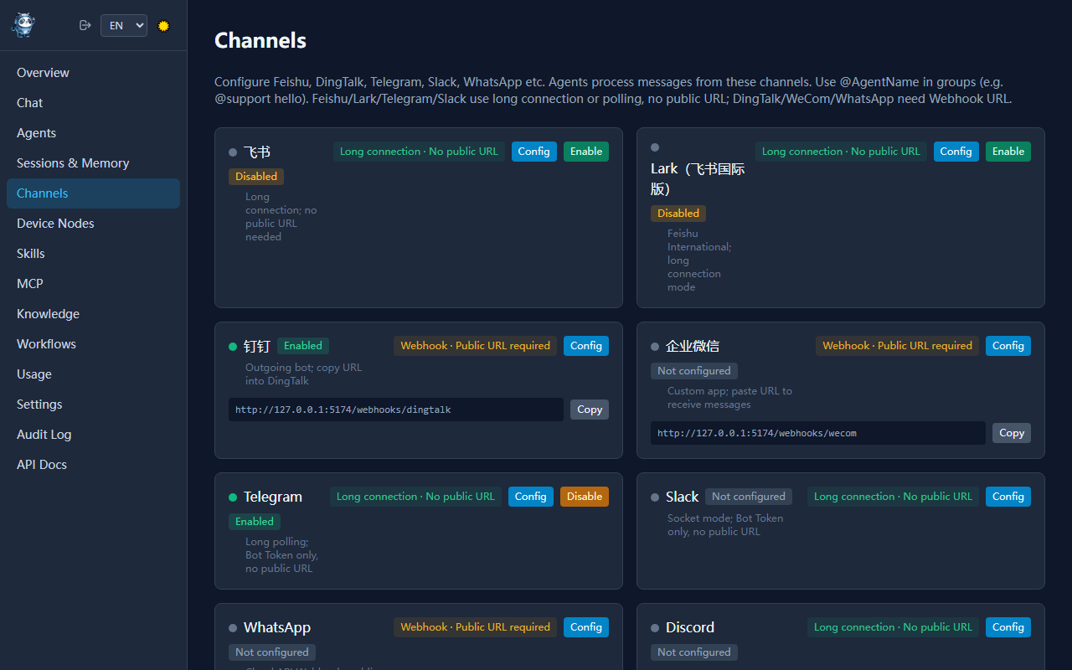Open Config for Lark（飞书国际版）
Screen dimensions: 1072x670
pos(956,152)
